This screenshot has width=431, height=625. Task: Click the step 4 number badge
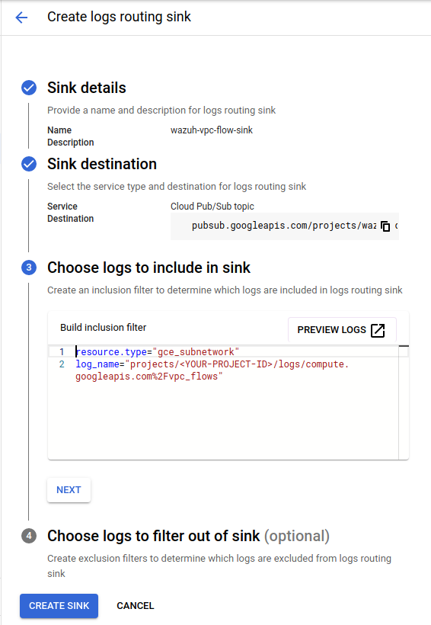click(29, 536)
